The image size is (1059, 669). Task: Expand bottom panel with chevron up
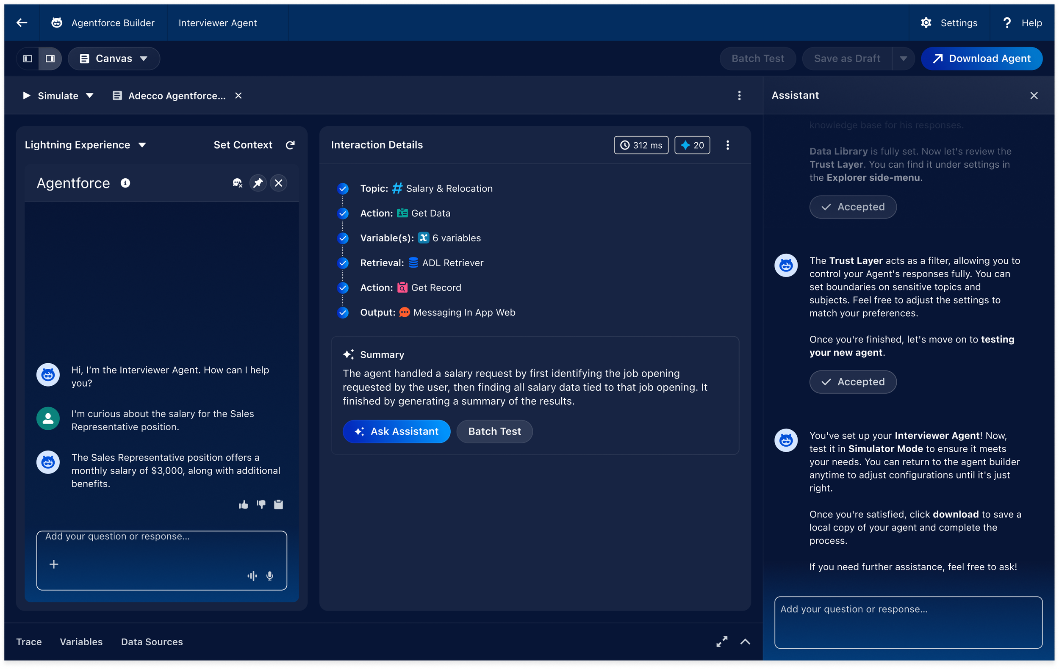pos(745,641)
